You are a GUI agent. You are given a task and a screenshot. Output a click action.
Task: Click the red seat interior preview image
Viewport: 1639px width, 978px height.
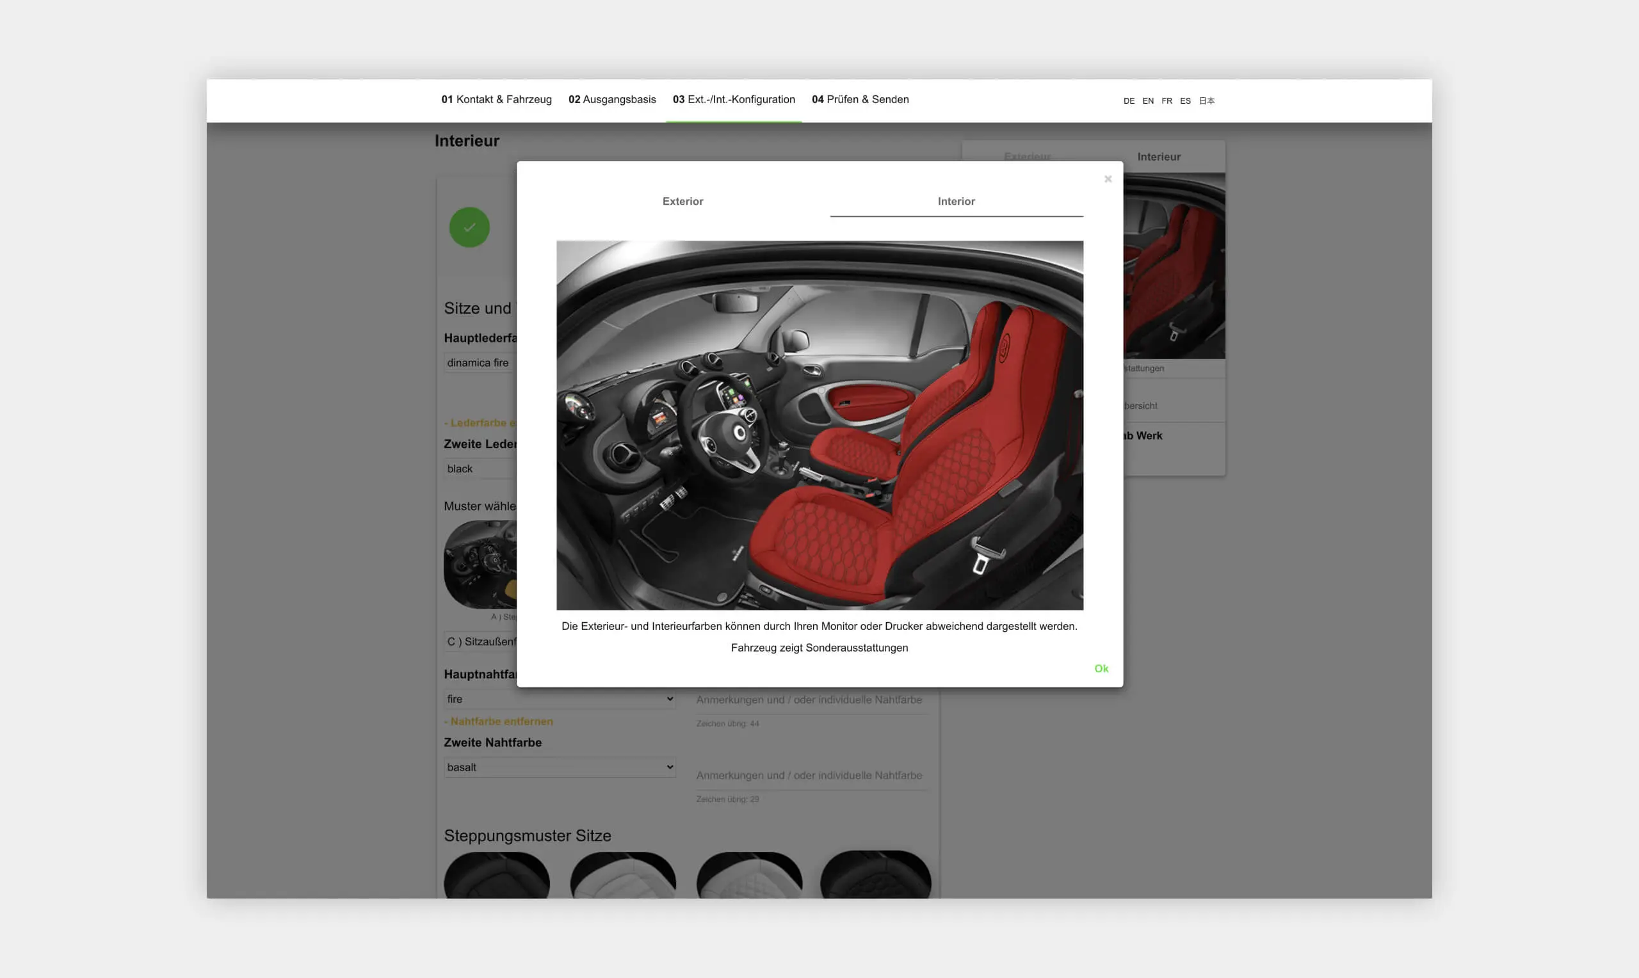pos(819,425)
